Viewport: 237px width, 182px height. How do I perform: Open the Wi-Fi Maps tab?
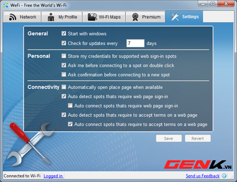104,17
